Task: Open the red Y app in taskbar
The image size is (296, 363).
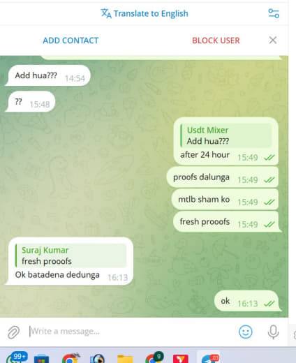Action: (181, 359)
